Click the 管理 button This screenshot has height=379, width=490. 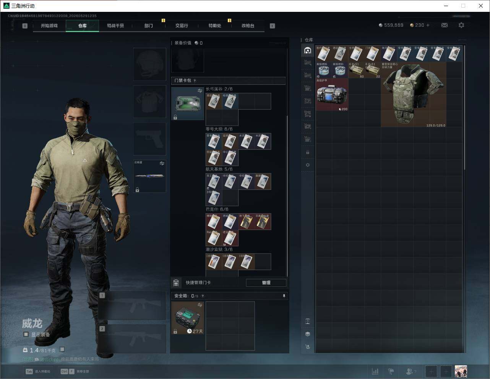[266, 283]
